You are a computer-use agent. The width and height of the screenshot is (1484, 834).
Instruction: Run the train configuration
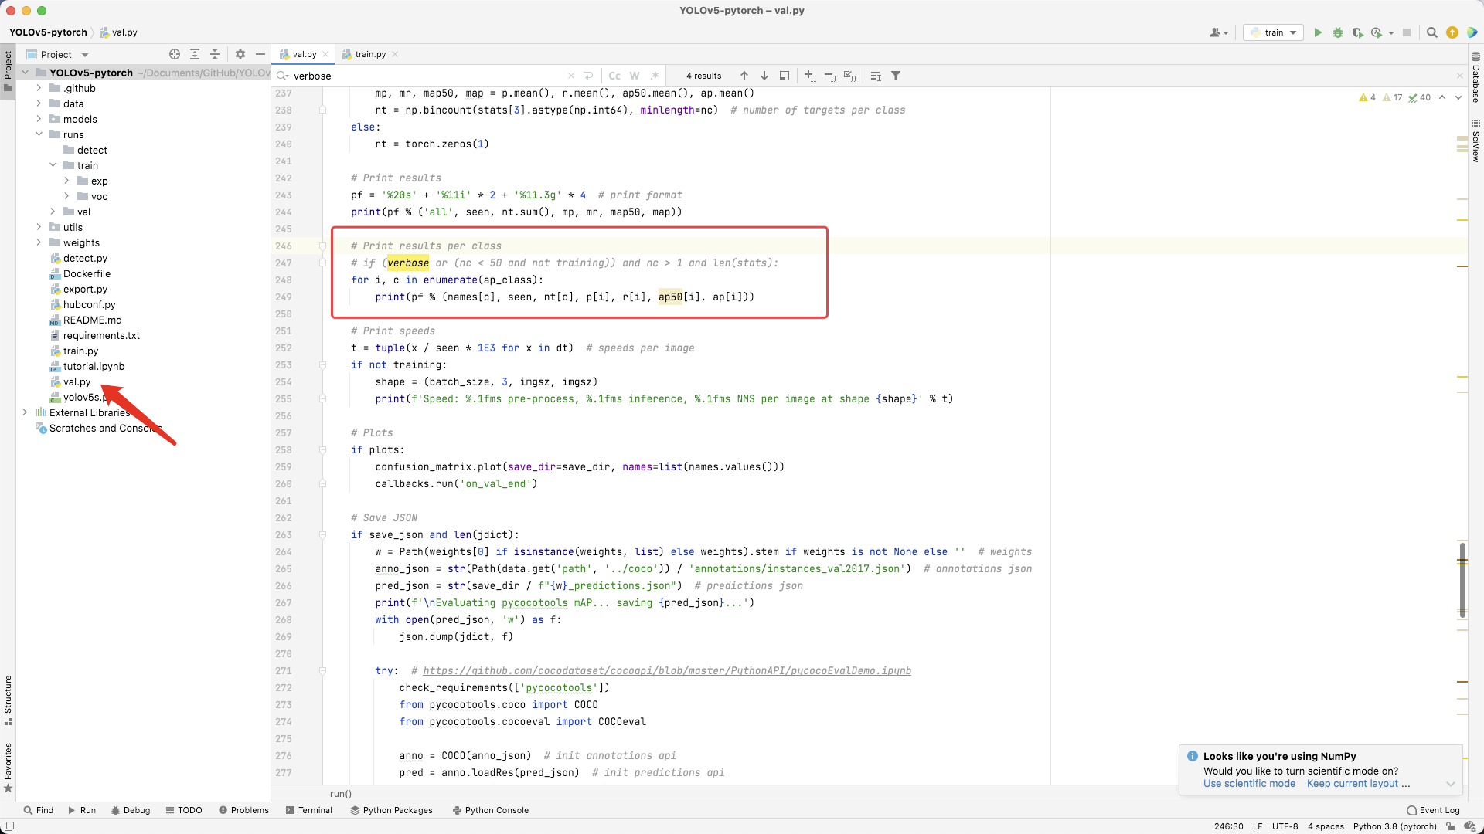click(x=1318, y=32)
